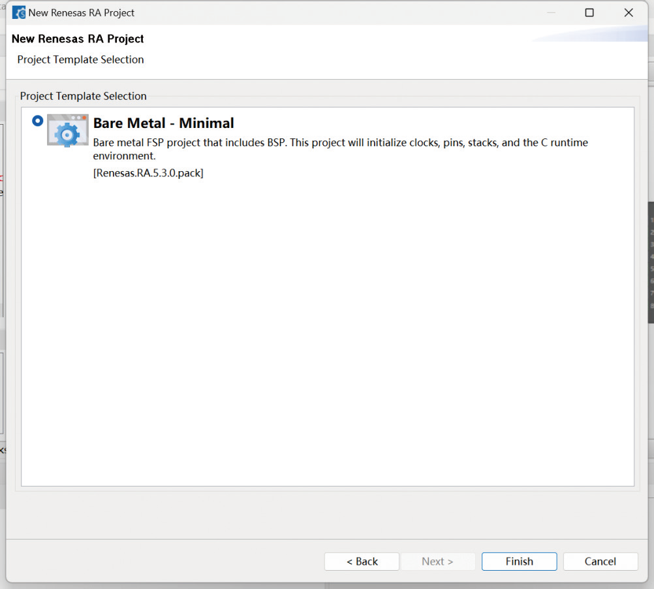Click the Renesas app icon in title bar
Viewport: 654px width, 589px height.
coord(19,12)
